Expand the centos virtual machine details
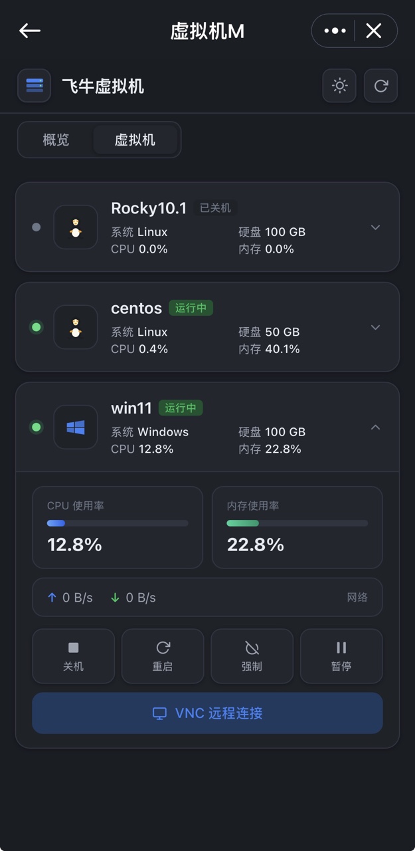The height and width of the screenshot is (851, 415). point(375,327)
